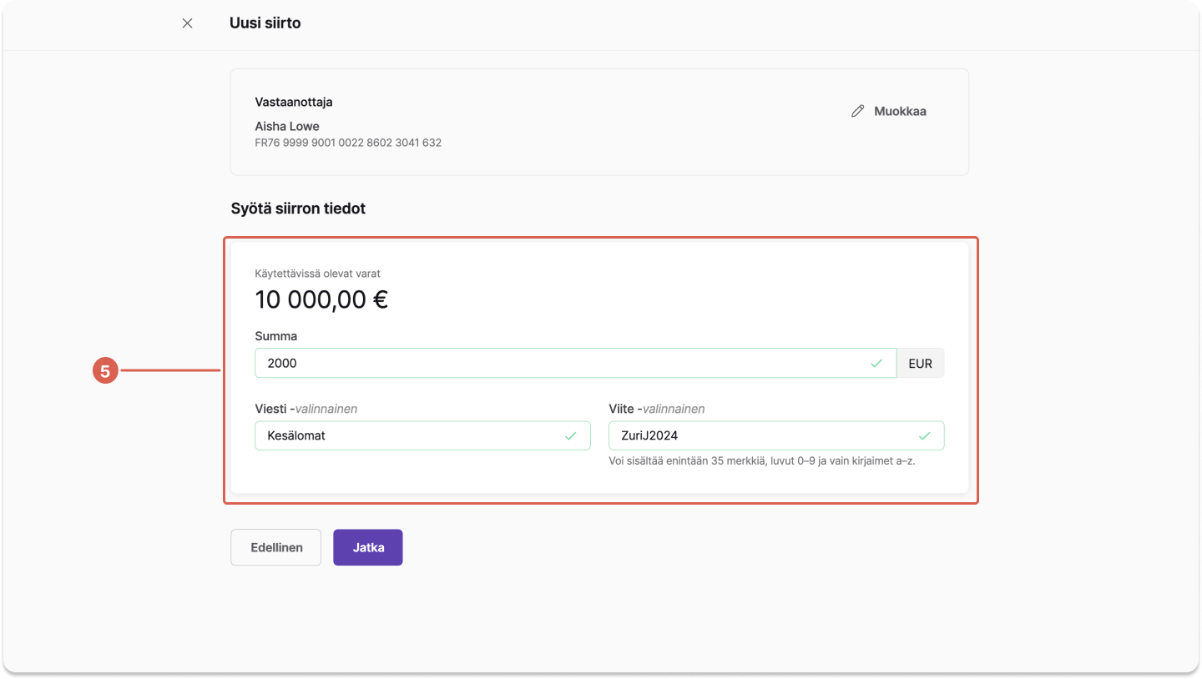Focus the Viite field with ZuriJ2024
This screenshot has height=679, width=1202.
click(x=776, y=435)
